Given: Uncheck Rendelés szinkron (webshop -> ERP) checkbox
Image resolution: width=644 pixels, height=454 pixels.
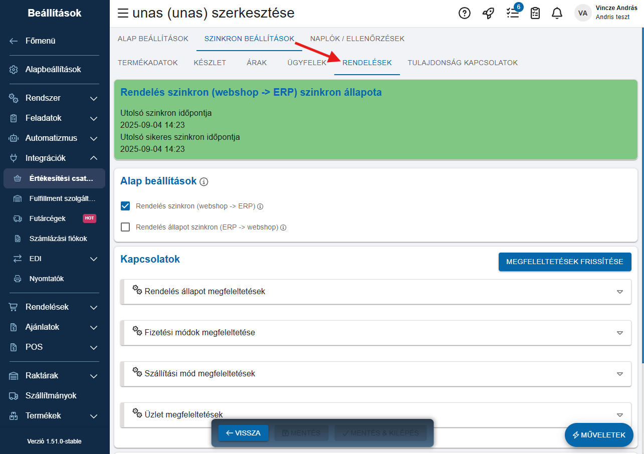Looking at the screenshot, I should [126, 206].
